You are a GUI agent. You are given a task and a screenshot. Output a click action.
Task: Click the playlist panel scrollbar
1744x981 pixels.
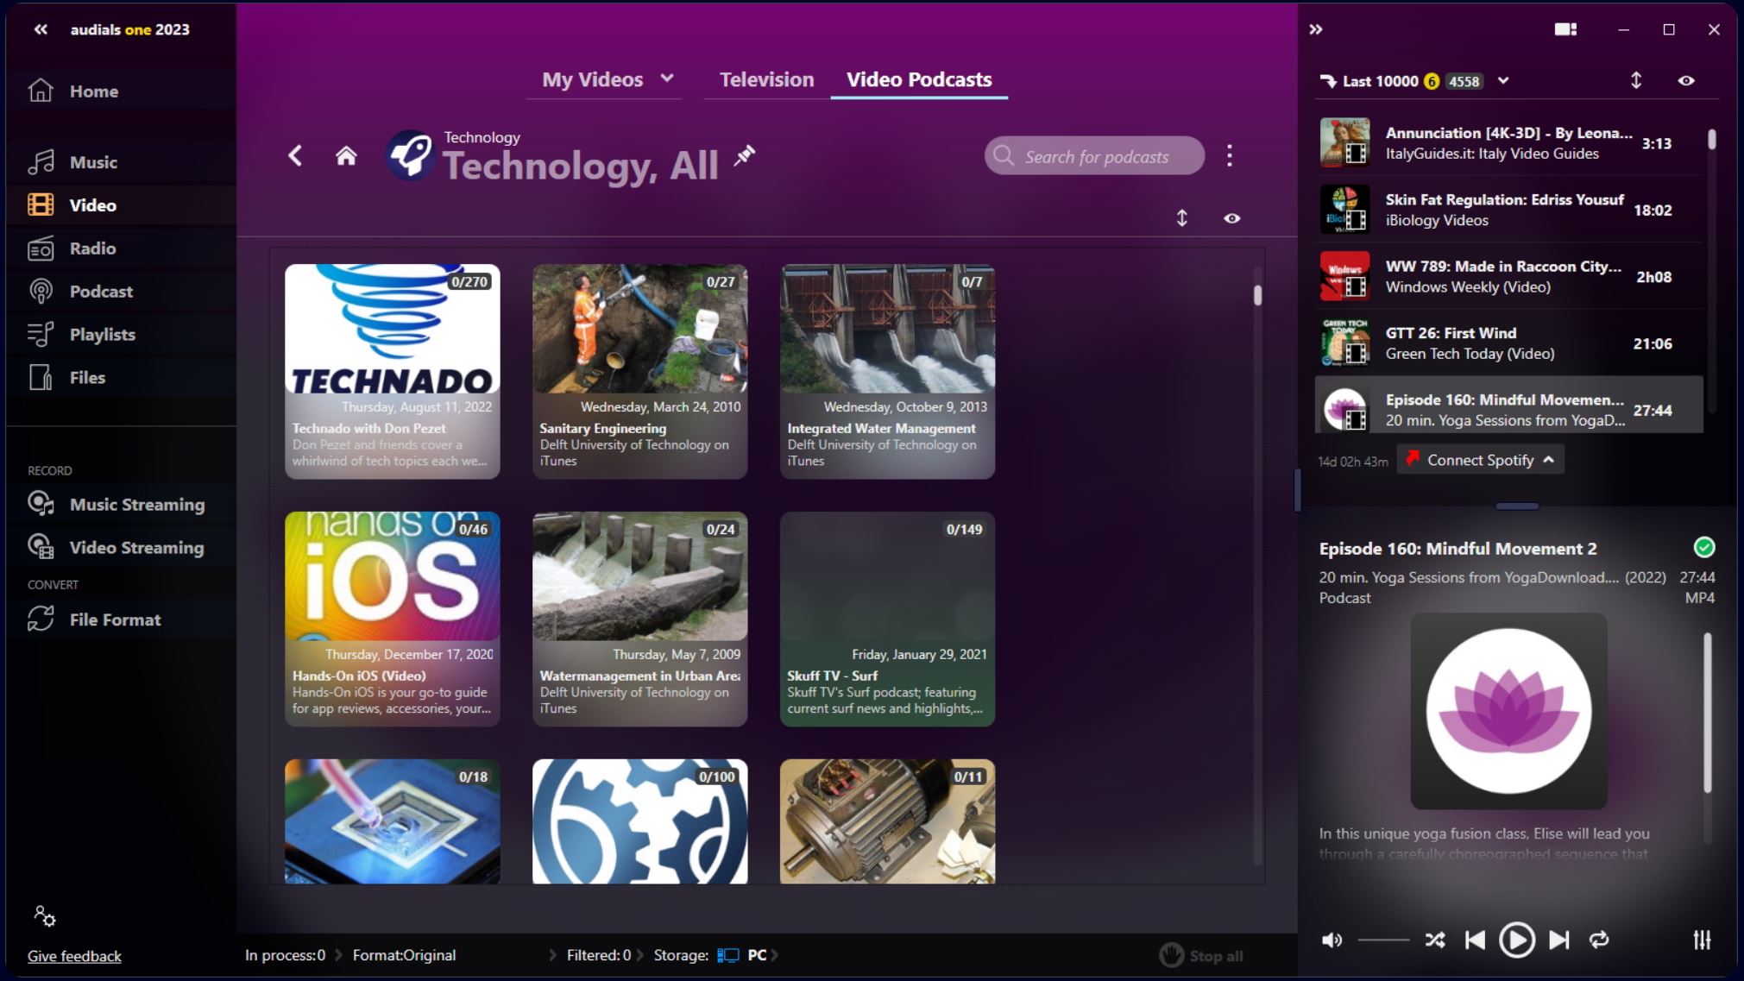1712,140
